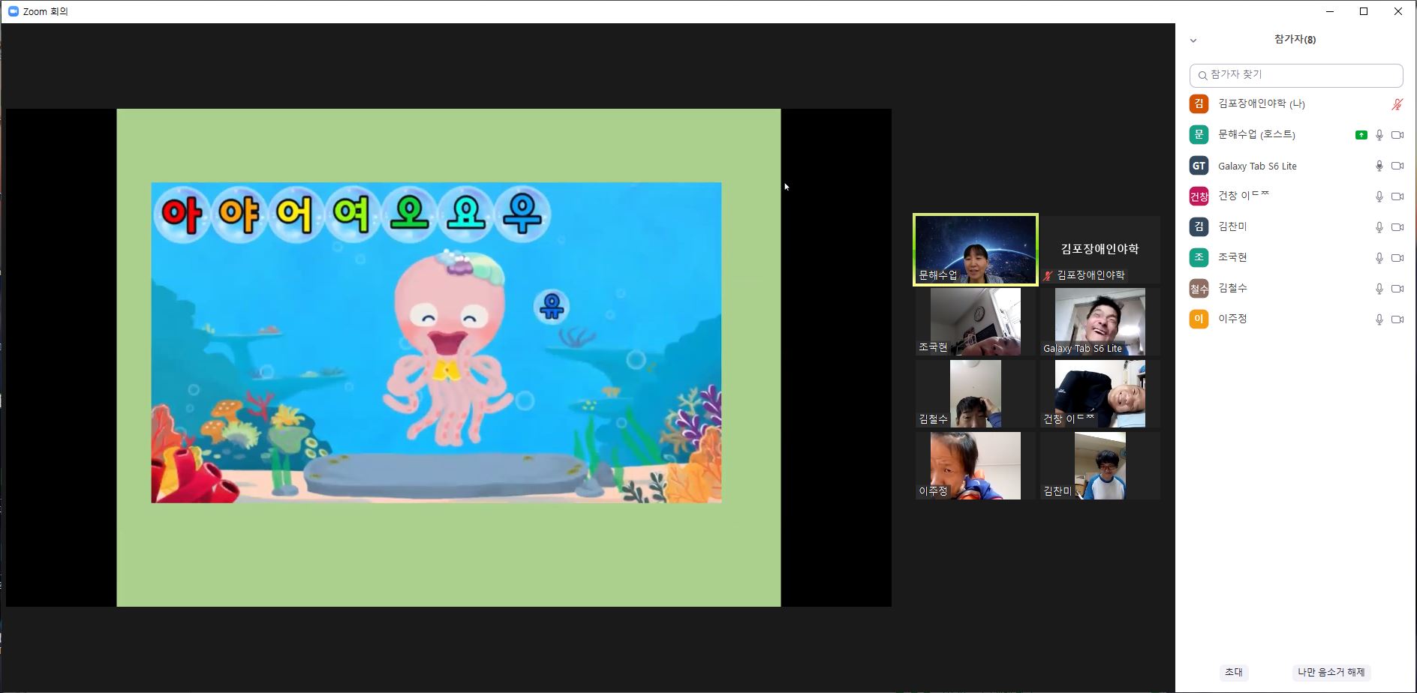Select the 김철수 video thumbnail
Screen dimensions: 1417x693
976,394
